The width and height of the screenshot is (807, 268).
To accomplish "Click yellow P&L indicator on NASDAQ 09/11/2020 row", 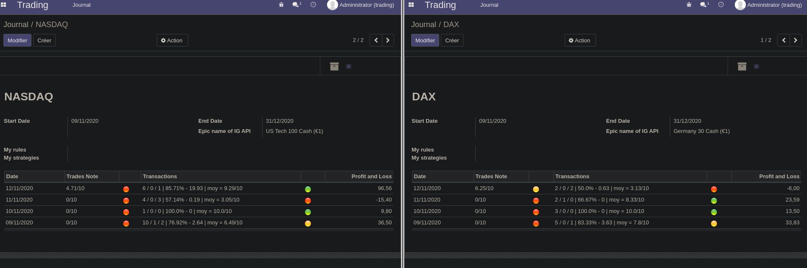I will [x=308, y=224].
